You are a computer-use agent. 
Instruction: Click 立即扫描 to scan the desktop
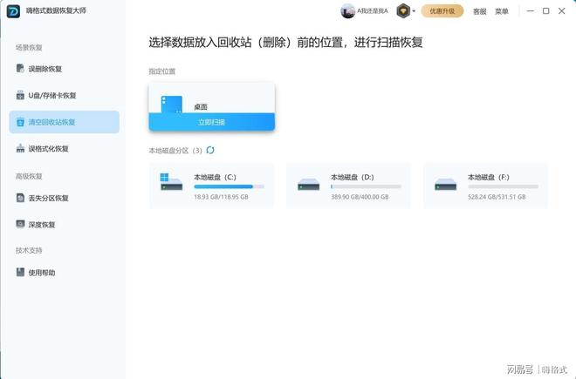tap(211, 122)
